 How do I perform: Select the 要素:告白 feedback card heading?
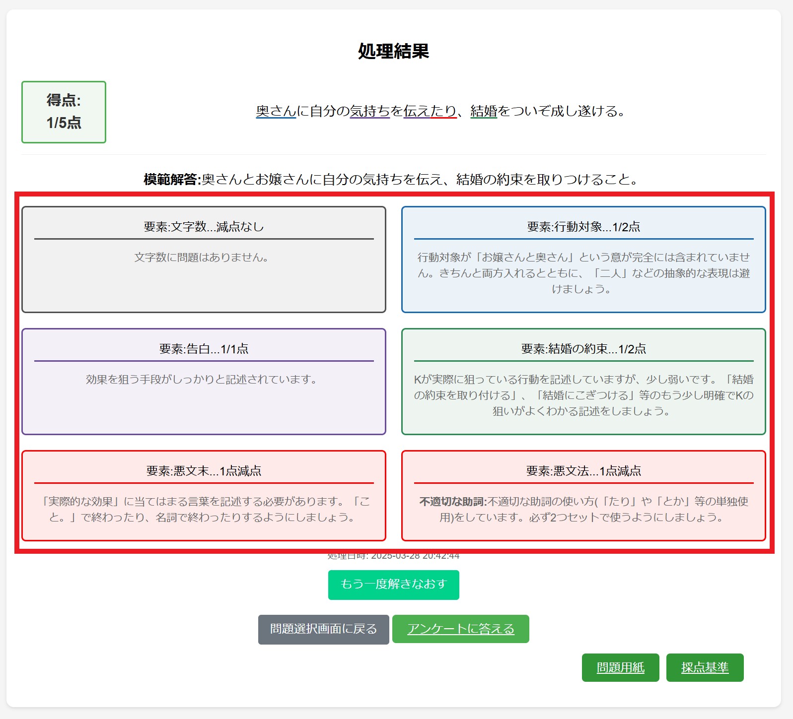pos(204,349)
